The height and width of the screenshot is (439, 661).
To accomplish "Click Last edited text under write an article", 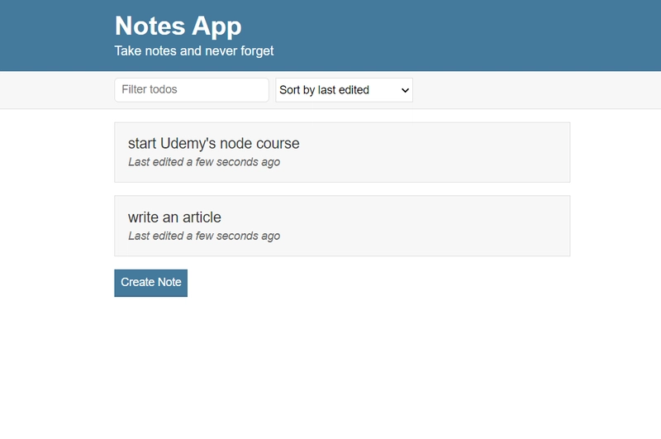I will coord(204,236).
